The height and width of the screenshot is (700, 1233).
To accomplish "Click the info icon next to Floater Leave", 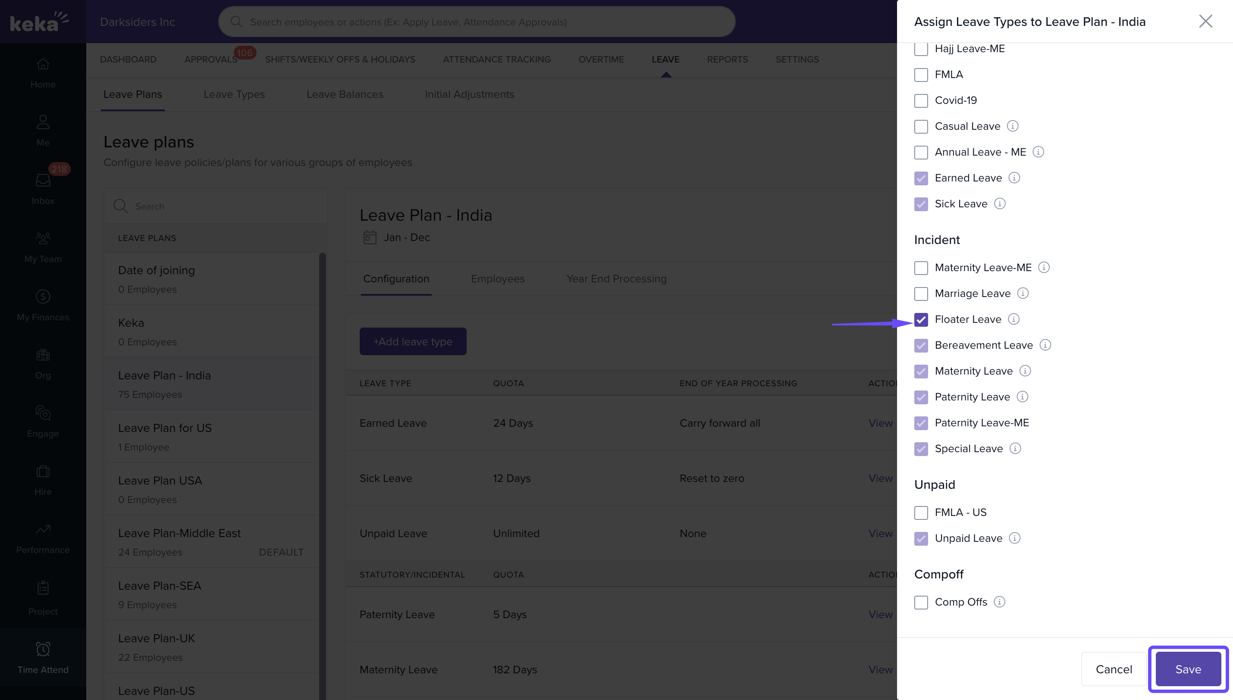I will point(1014,319).
